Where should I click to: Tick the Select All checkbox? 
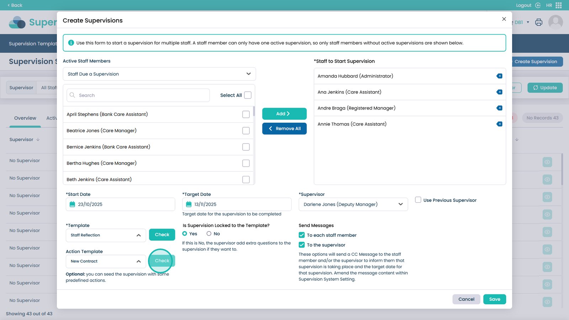point(248,95)
